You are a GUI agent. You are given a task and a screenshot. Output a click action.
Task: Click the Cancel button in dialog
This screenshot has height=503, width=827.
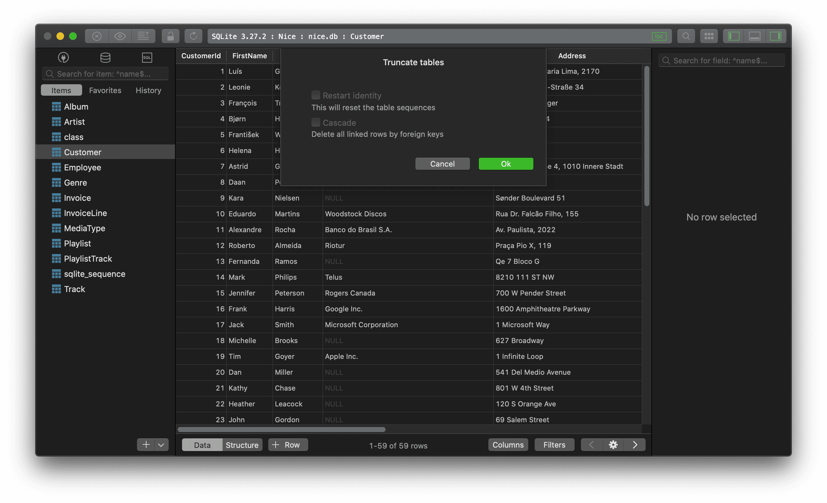coord(442,164)
